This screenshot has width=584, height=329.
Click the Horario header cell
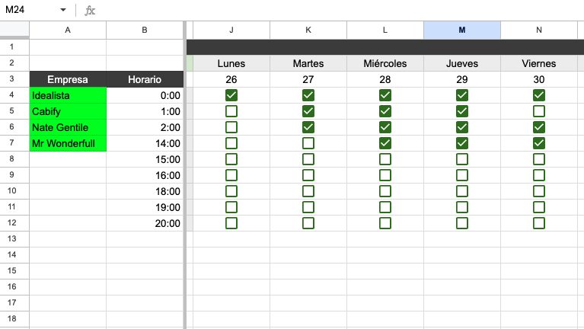click(x=145, y=79)
